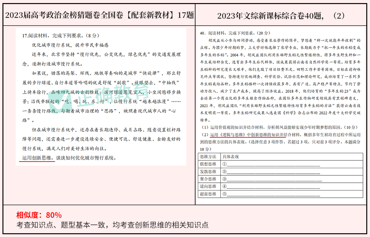Image resolution: width=370 pixels, height=237 pixels.
Task: Select the table row label '发散思维'
Action: click(208, 171)
